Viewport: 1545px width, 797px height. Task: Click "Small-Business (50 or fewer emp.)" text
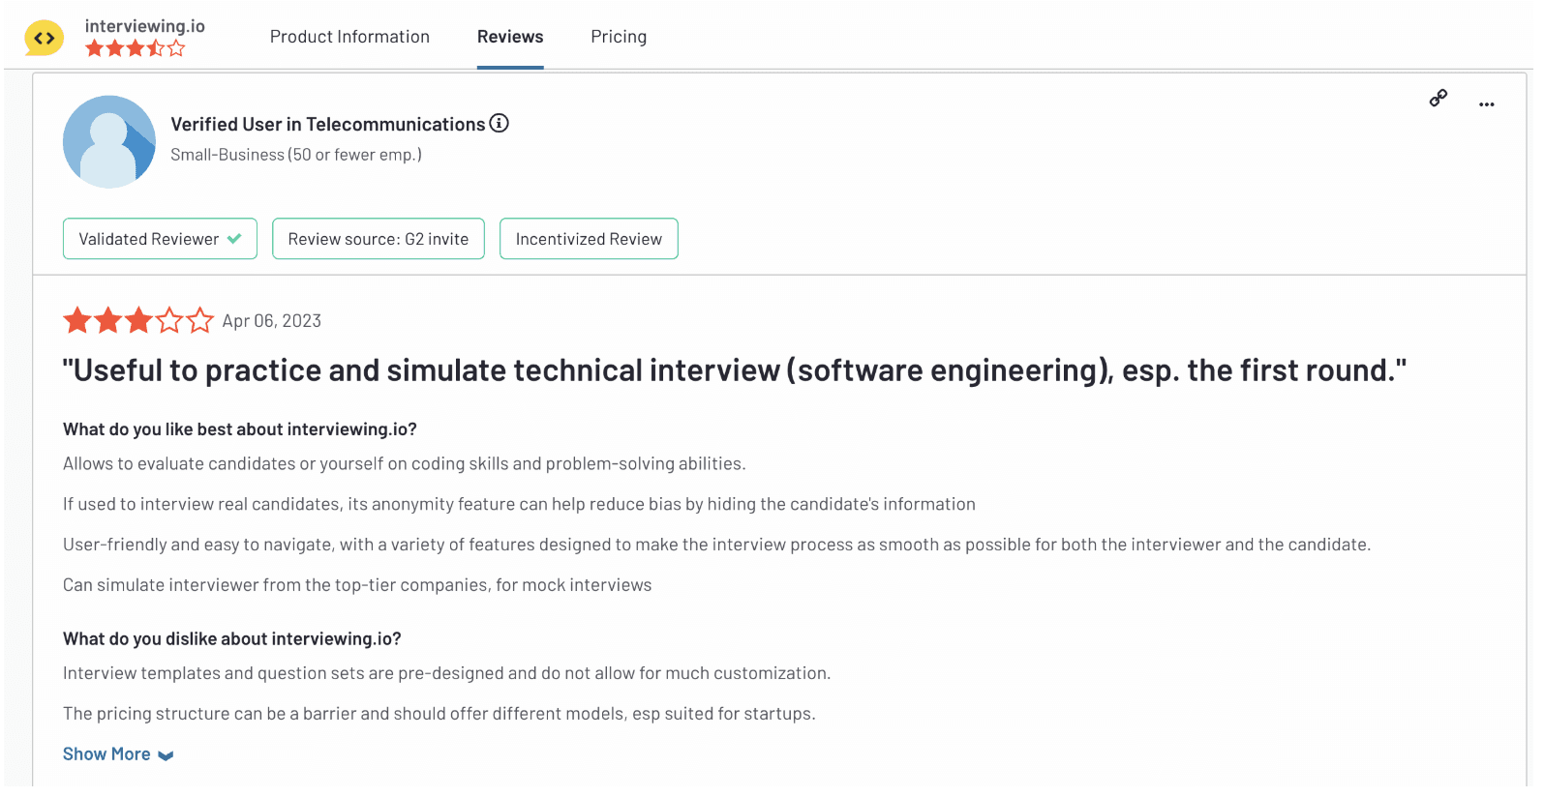[x=296, y=155]
